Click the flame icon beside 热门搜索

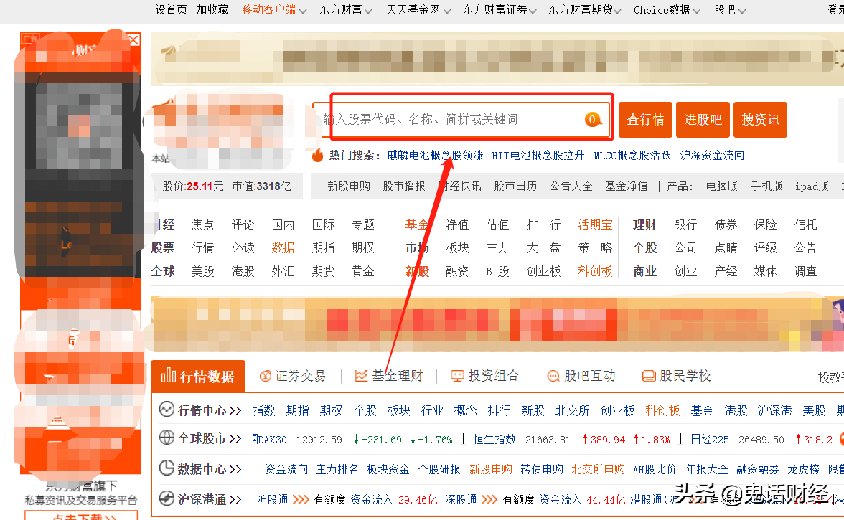click(x=317, y=155)
